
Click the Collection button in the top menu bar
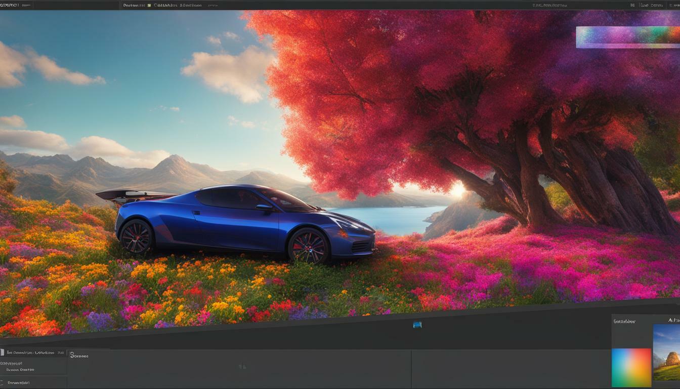tap(164, 5)
